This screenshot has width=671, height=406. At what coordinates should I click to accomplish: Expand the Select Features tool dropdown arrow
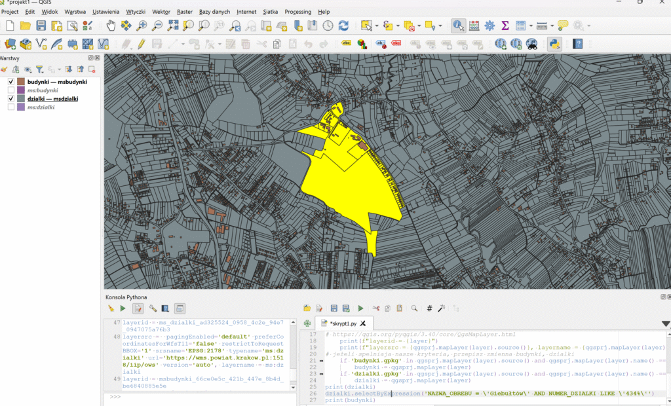coord(375,26)
